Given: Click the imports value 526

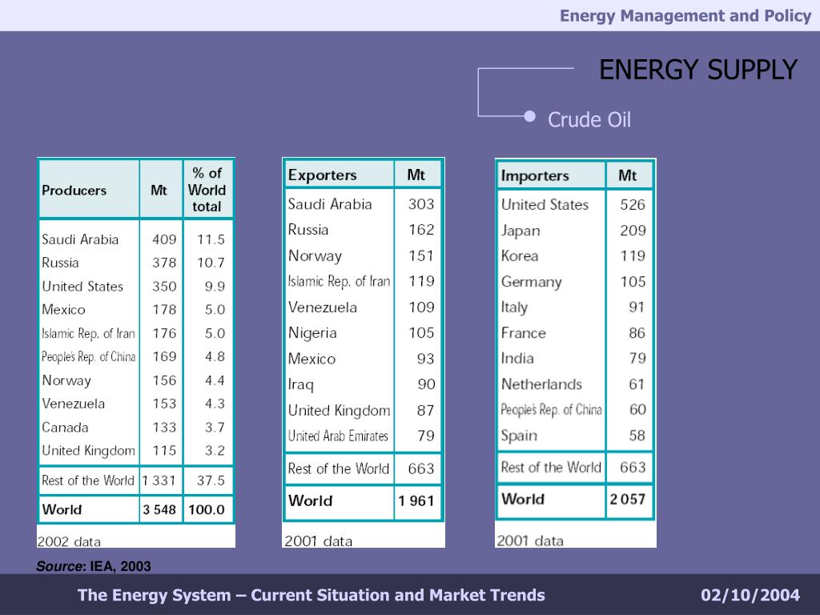Looking at the screenshot, I should pos(633,204).
